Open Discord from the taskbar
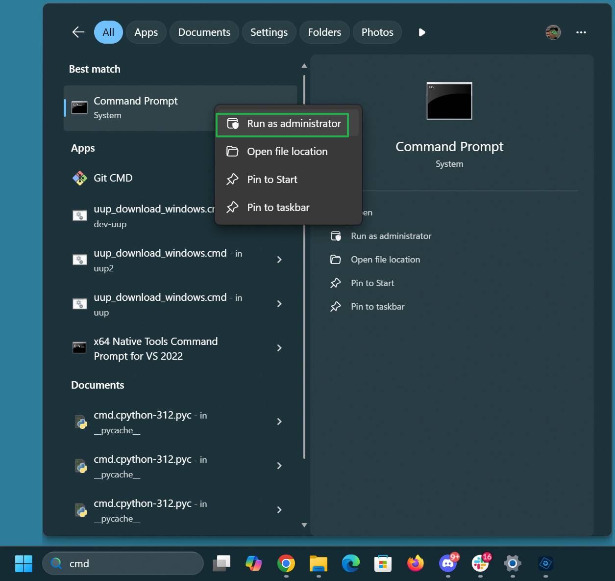This screenshot has height=581, width=615. (448, 563)
